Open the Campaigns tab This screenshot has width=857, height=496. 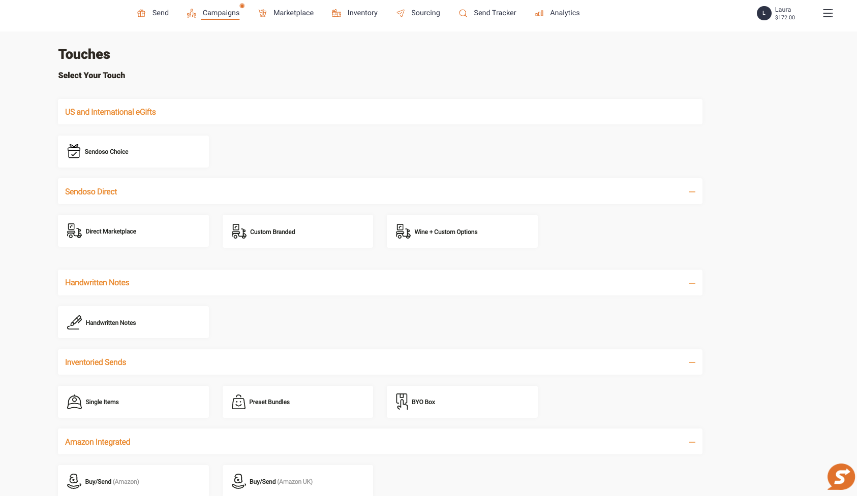221,13
